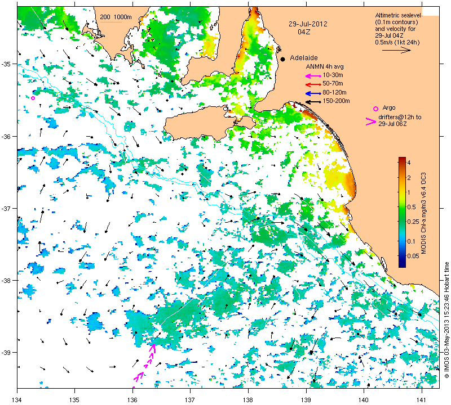This screenshot has width=451, height=405.
Task: Click the 200 1000m contour label
Action: pos(116,17)
